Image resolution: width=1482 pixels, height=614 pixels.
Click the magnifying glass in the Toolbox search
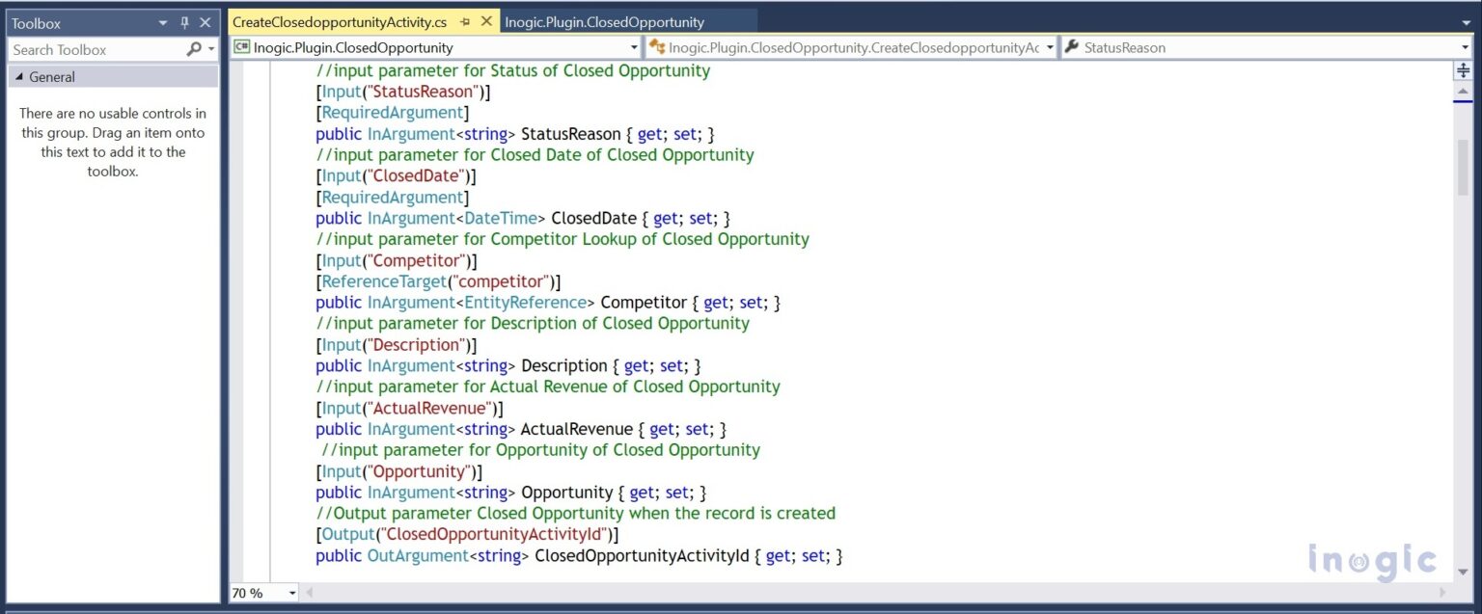(x=192, y=49)
